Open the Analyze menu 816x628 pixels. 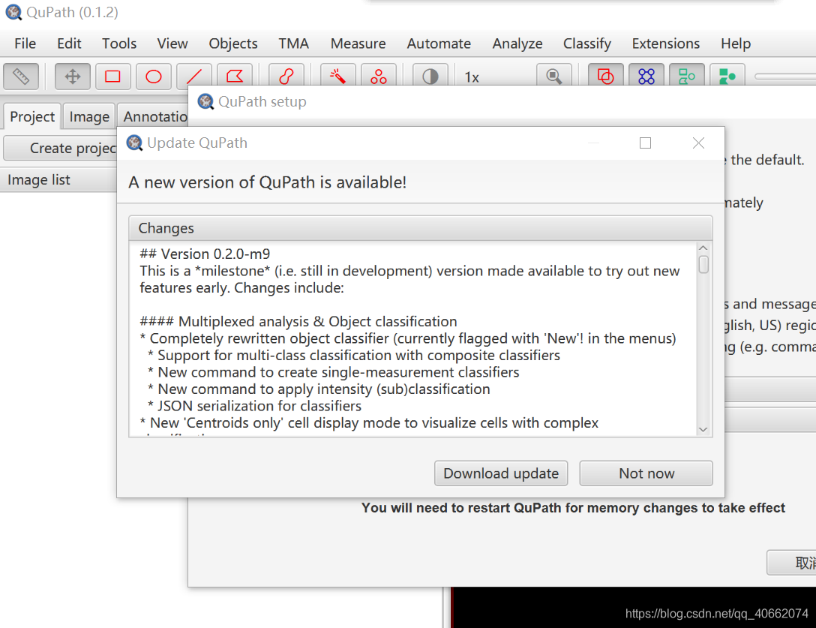pyautogui.click(x=517, y=44)
